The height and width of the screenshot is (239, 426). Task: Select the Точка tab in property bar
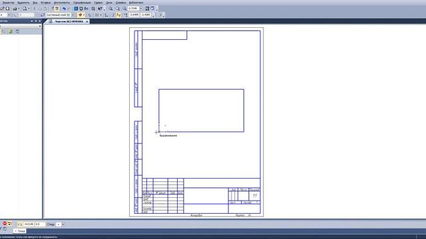pos(20,231)
